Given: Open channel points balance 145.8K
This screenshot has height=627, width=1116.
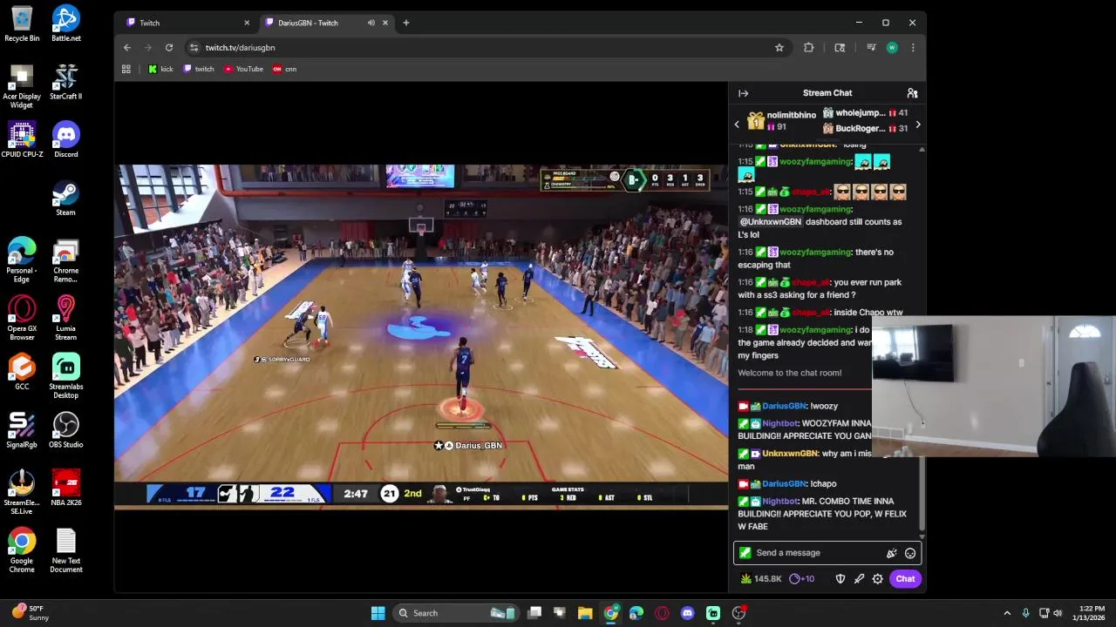Looking at the screenshot, I should pos(761,579).
